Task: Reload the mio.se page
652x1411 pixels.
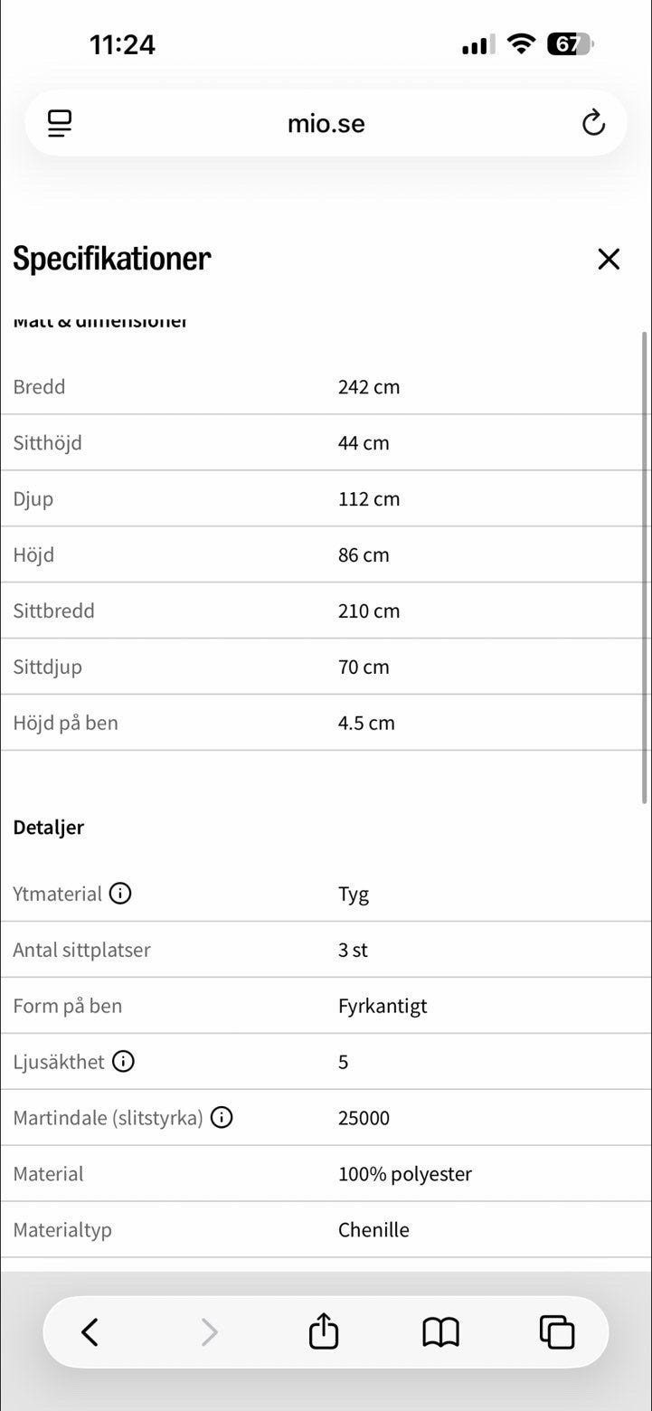Action: pyautogui.click(x=593, y=123)
